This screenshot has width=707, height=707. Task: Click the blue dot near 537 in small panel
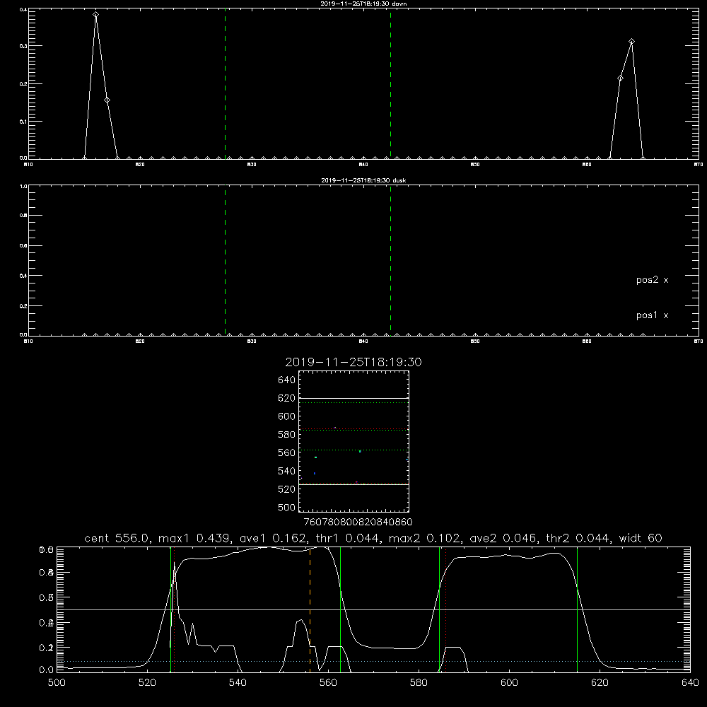click(x=315, y=474)
